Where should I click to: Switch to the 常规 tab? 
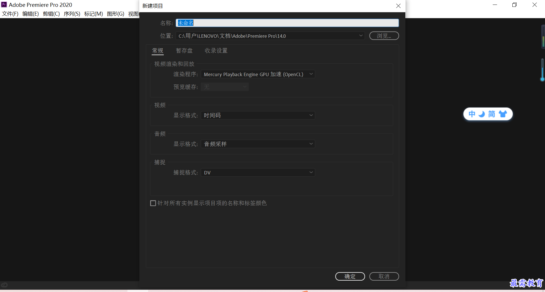click(x=158, y=51)
